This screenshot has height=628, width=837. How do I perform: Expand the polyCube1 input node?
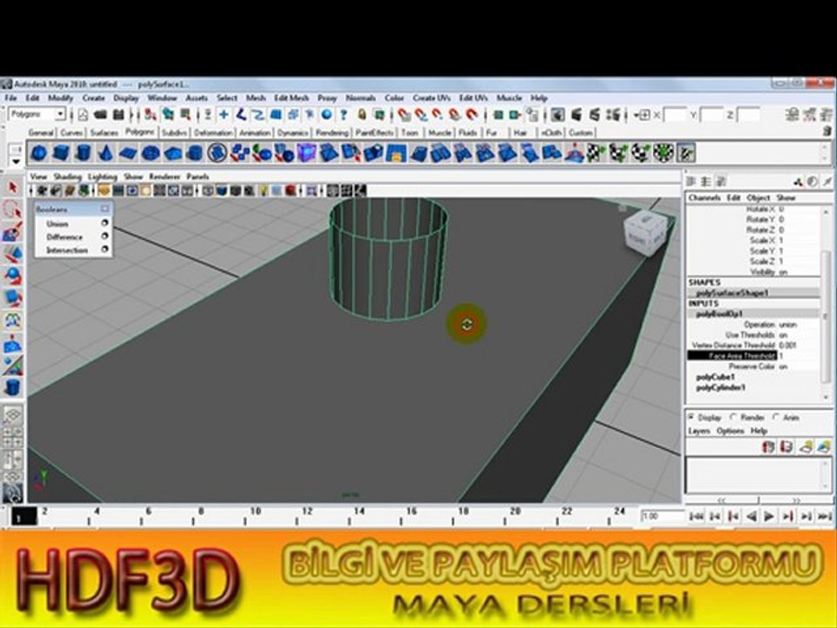coord(715,377)
